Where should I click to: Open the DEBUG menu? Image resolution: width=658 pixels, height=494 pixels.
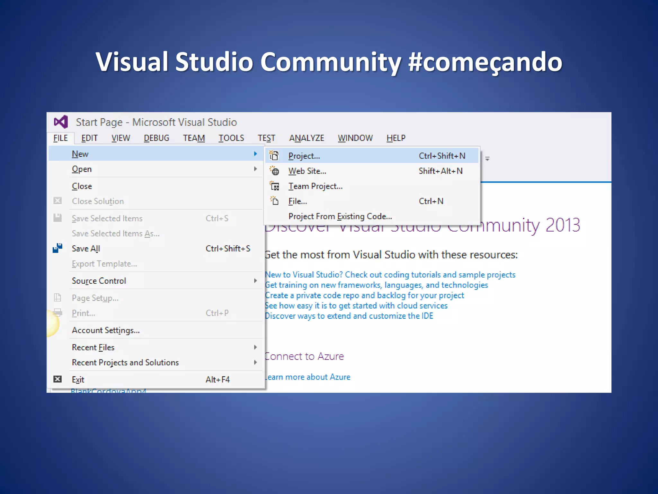pos(156,138)
